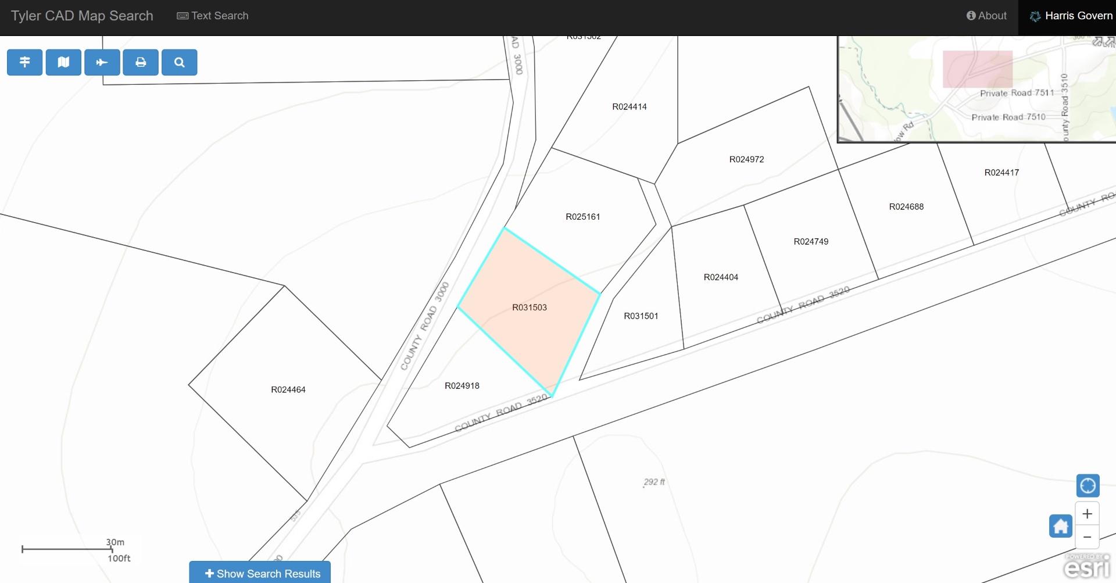Switch to Text Search mode
The image size is (1116, 583).
pos(213,16)
